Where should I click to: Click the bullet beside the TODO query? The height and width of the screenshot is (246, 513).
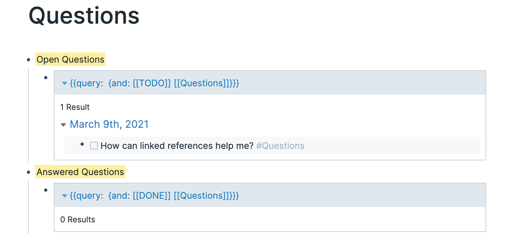click(x=46, y=77)
